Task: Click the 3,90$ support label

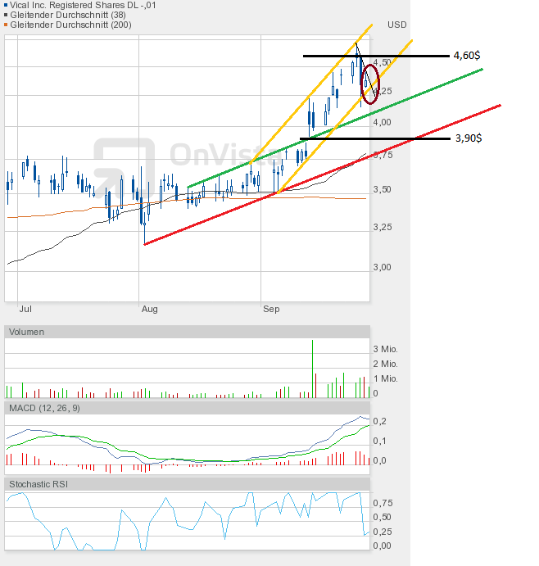Action: click(467, 138)
